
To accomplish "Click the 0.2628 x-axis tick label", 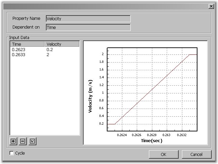I will [x=152, y=135].
